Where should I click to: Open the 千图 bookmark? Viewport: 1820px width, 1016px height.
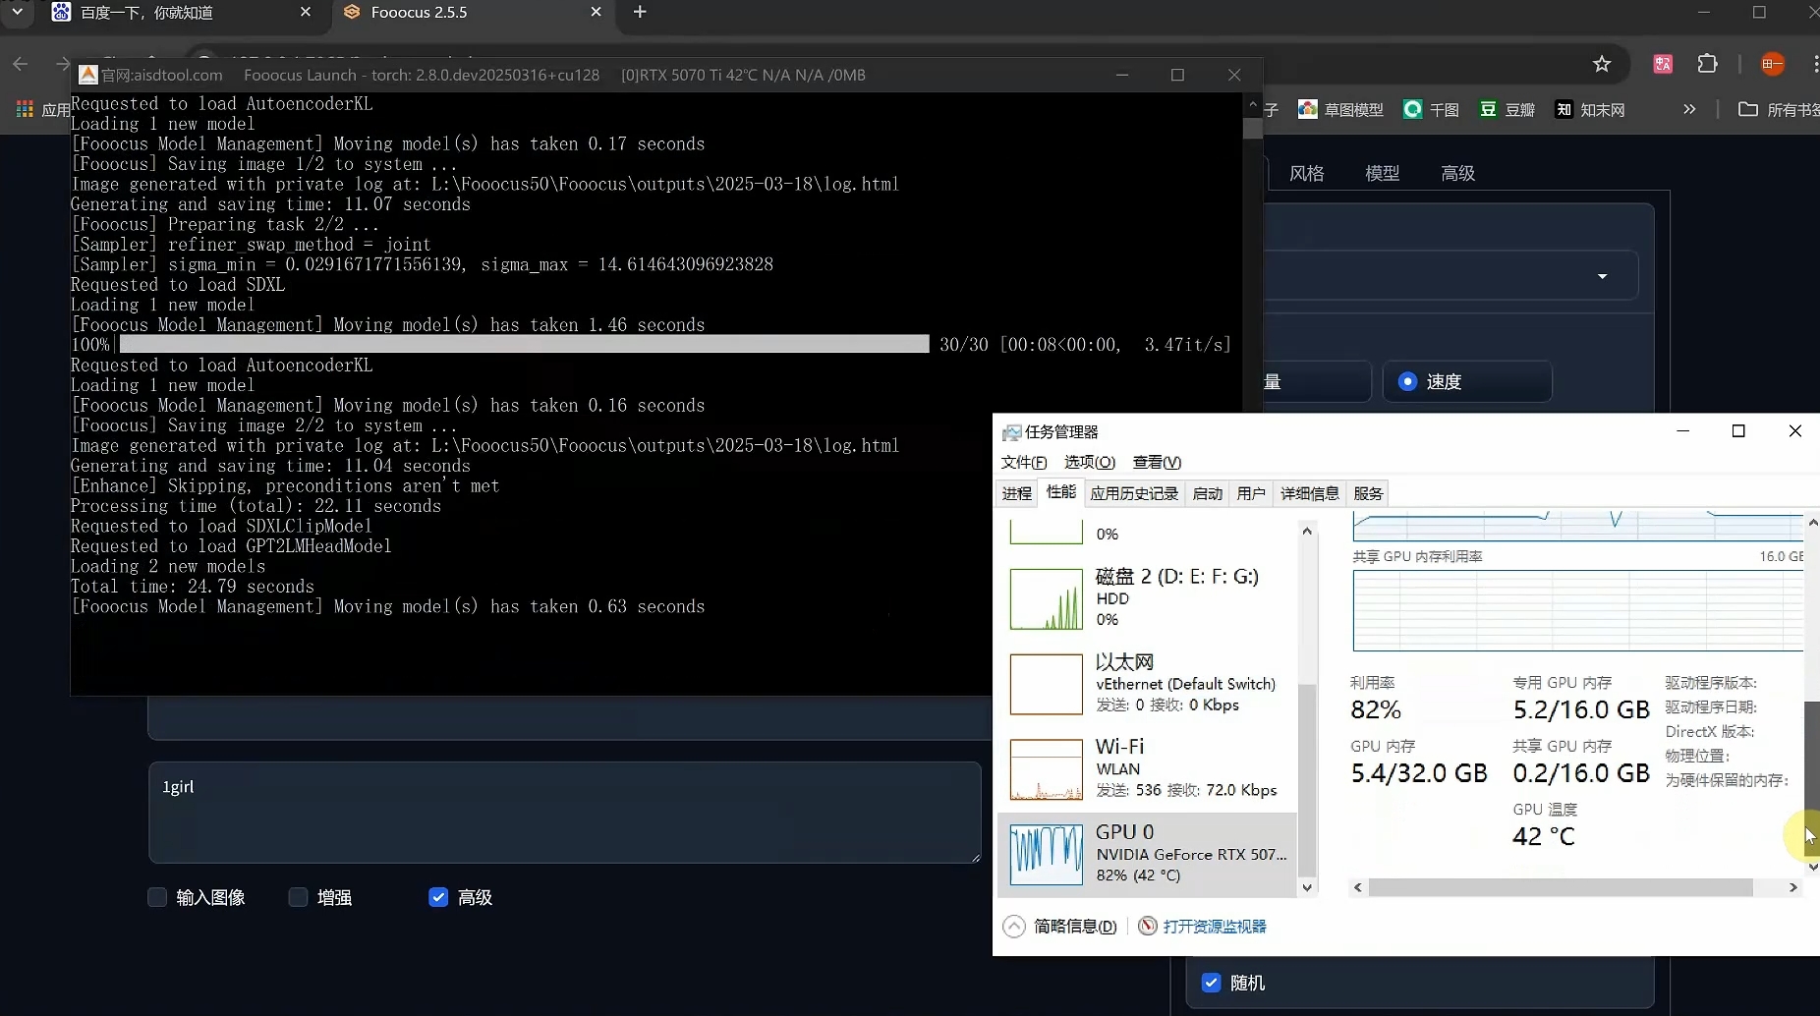pyautogui.click(x=1431, y=109)
